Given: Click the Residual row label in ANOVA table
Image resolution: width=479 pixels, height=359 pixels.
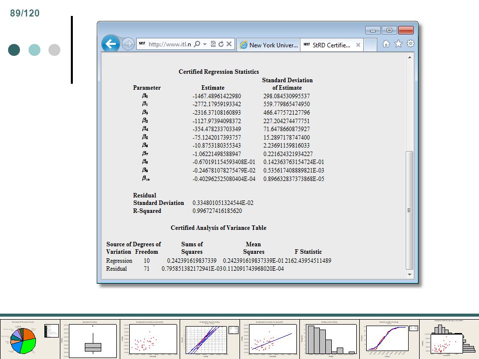Looking at the screenshot, I should pos(116,269).
